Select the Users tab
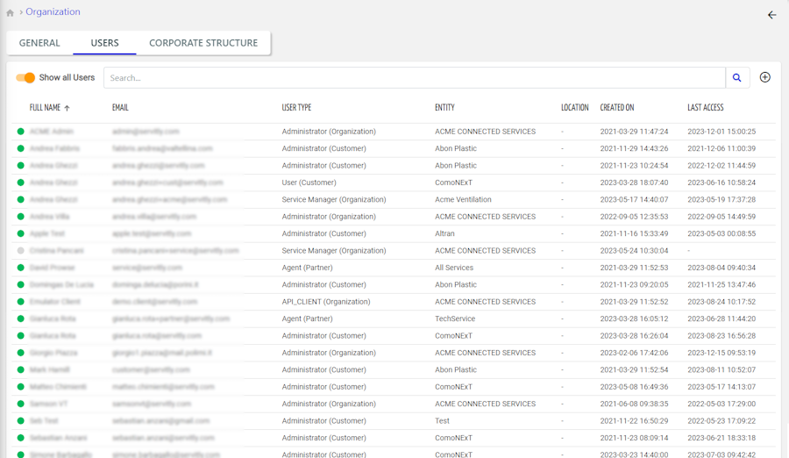 (x=105, y=43)
